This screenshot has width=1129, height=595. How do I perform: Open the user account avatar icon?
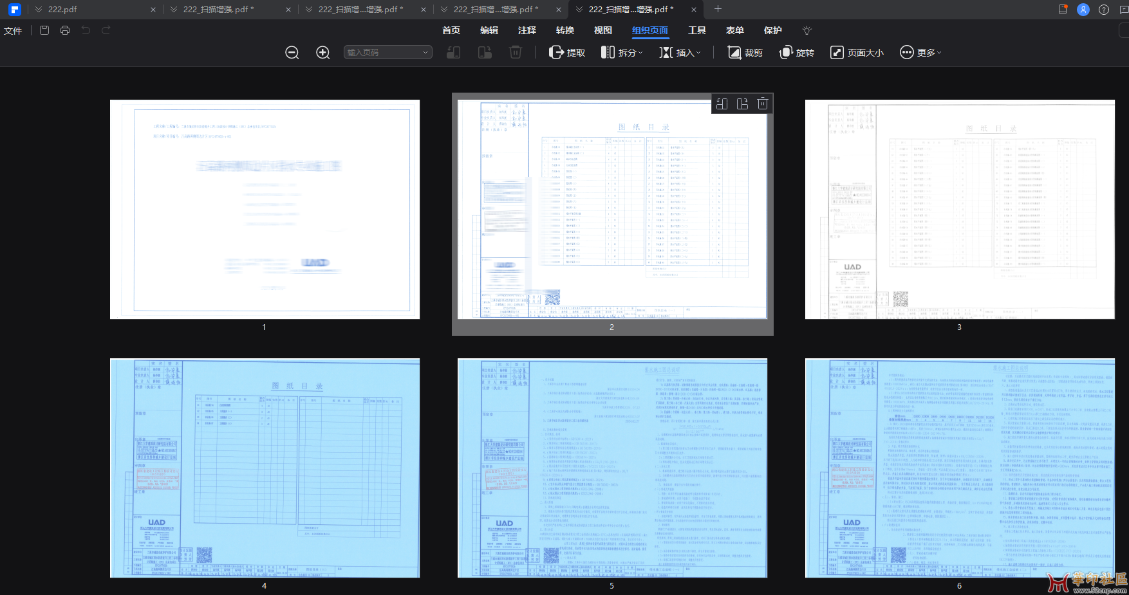1083,10
